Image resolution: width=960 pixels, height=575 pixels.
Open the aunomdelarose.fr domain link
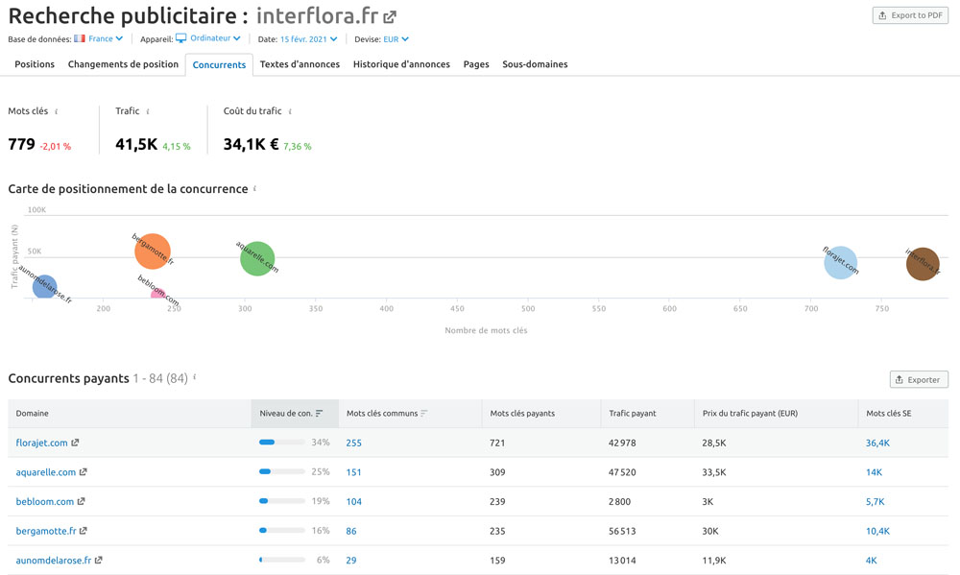tap(53, 561)
